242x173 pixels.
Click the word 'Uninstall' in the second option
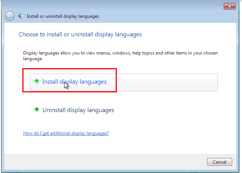point(54,110)
